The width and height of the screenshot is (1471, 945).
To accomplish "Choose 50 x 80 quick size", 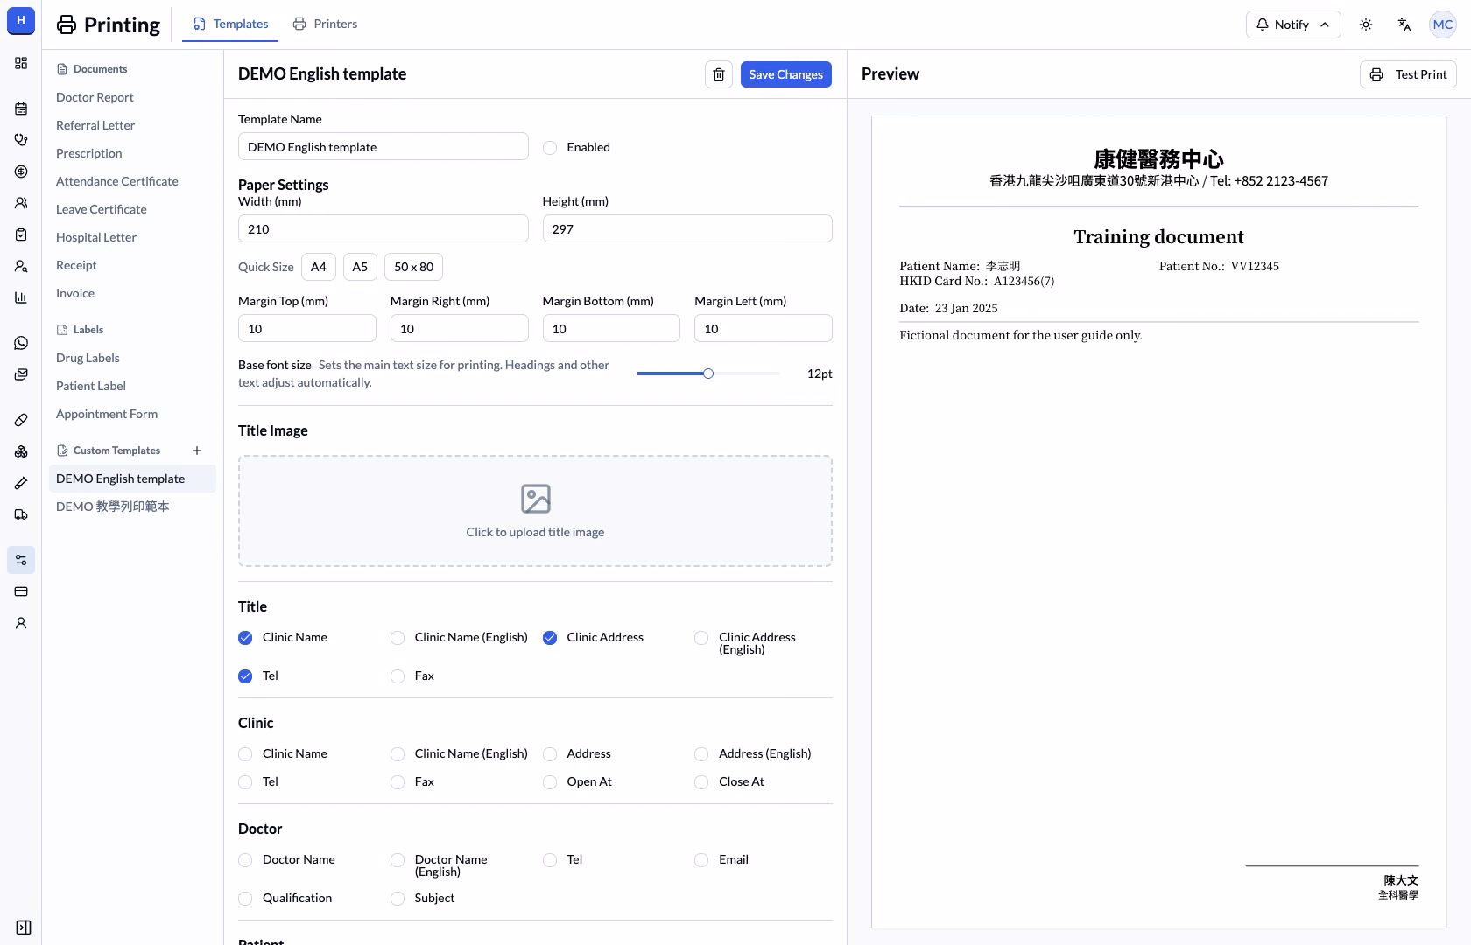I will (413, 267).
